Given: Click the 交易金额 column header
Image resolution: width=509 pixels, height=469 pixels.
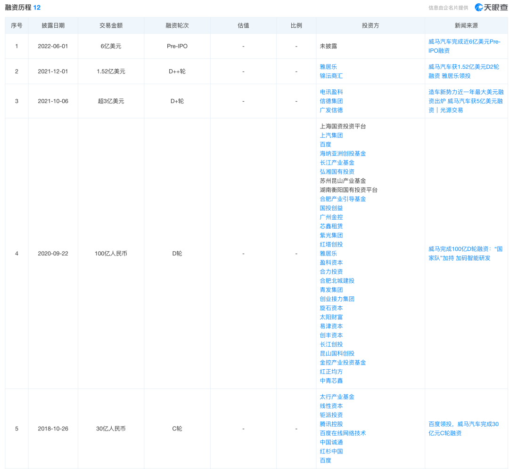Looking at the screenshot, I should [111, 25].
